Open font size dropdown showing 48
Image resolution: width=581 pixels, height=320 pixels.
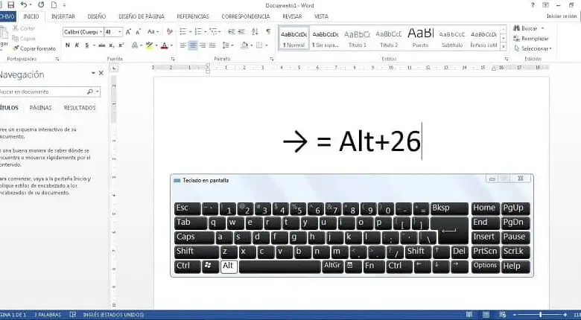[113, 32]
